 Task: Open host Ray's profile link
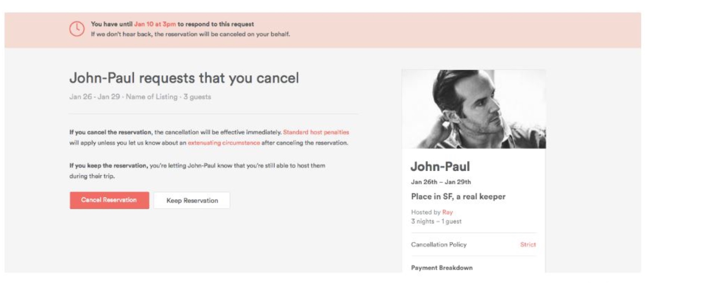tap(447, 212)
